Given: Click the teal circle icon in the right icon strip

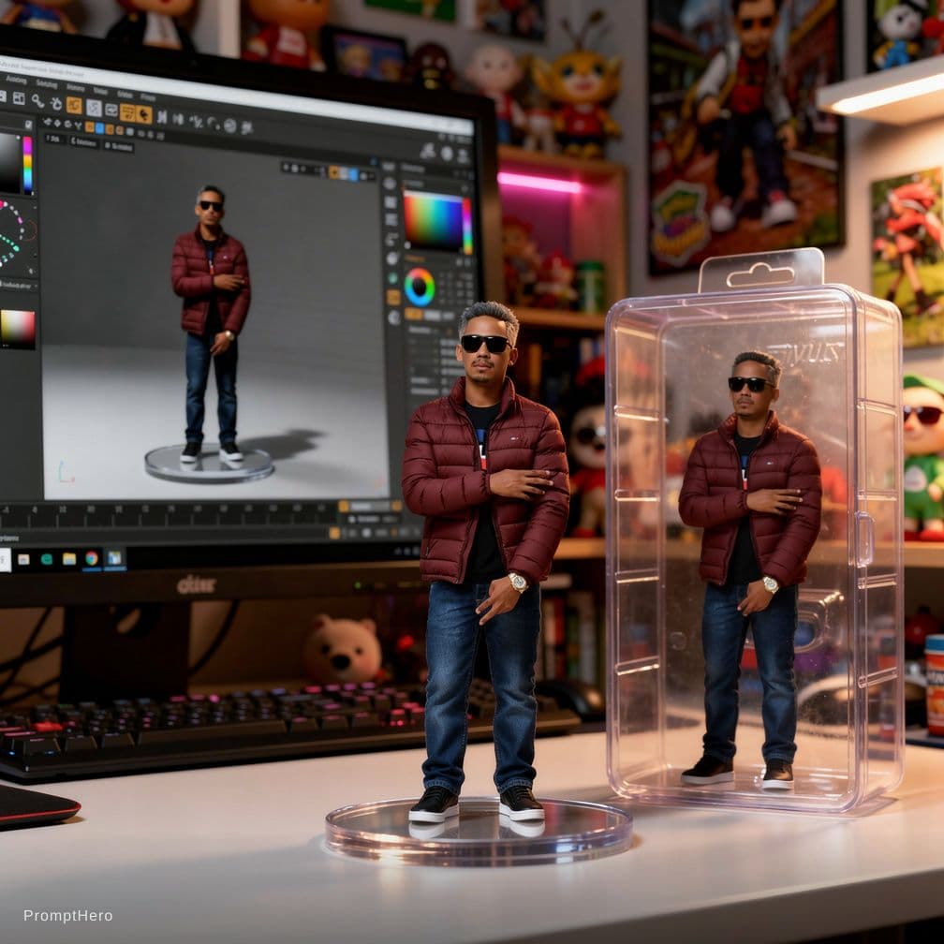Looking at the screenshot, I should pyautogui.click(x=391, y=279).
